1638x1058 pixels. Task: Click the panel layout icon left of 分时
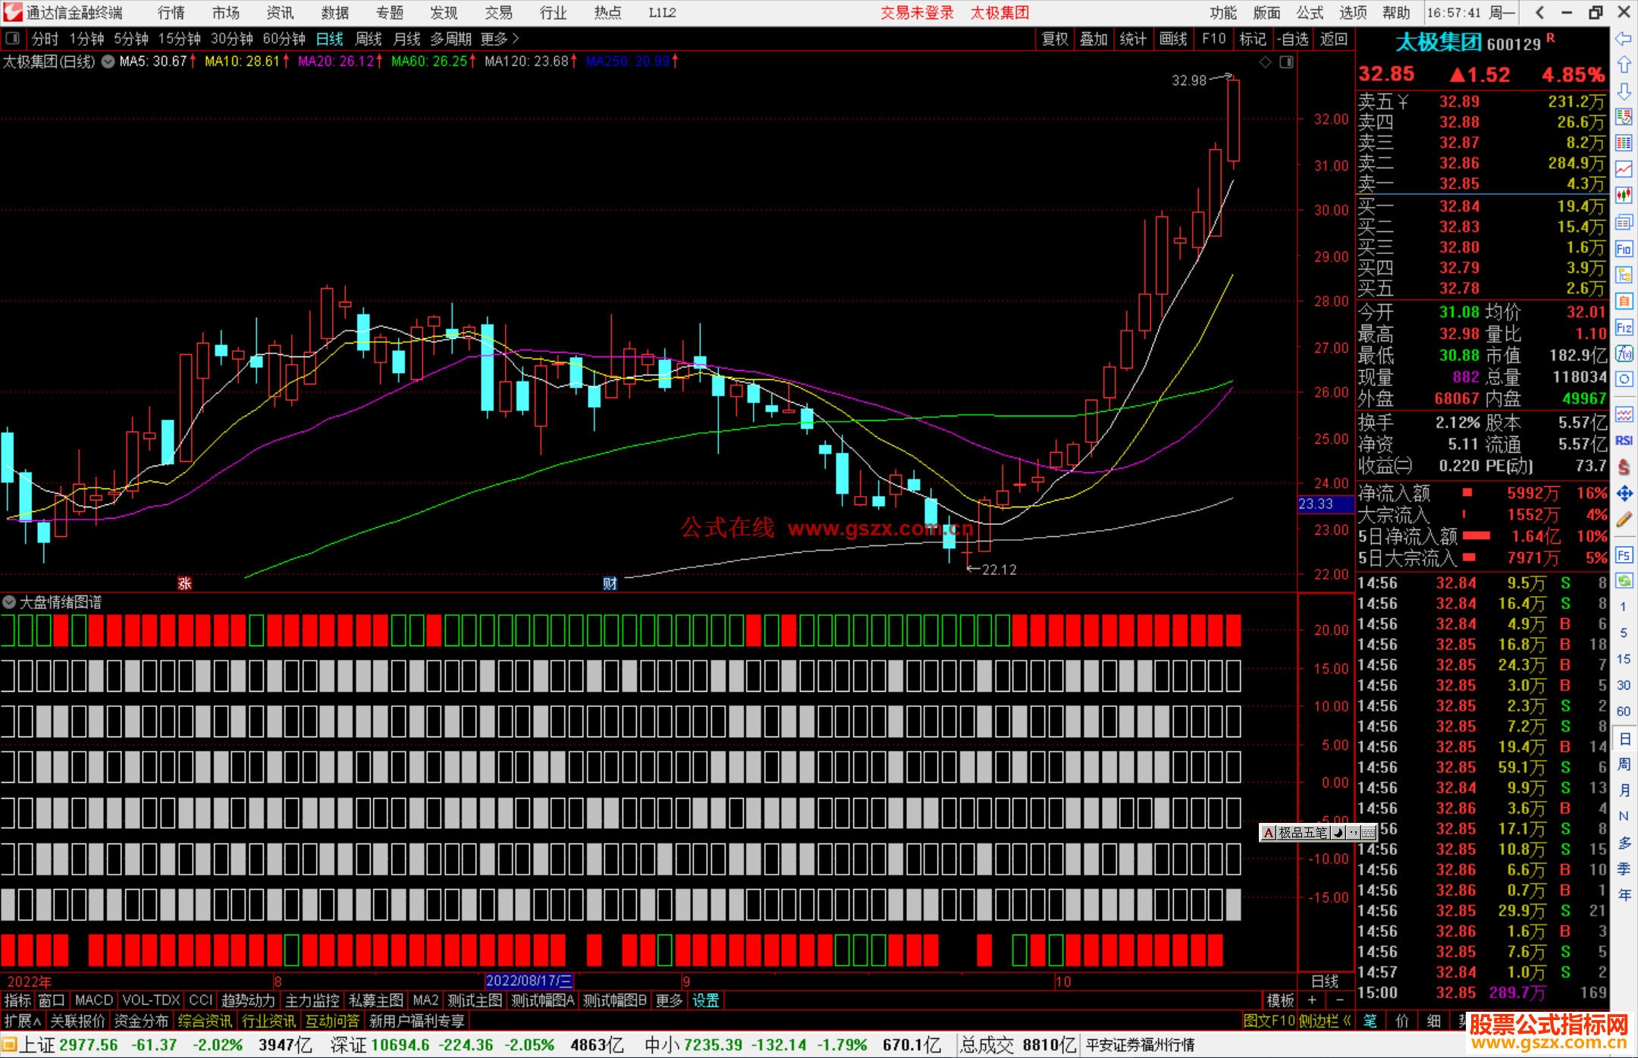pos(13,39)
